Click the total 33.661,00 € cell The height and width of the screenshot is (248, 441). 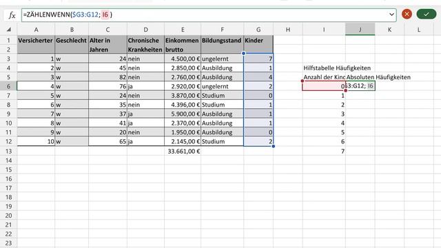tap(183, 151)
